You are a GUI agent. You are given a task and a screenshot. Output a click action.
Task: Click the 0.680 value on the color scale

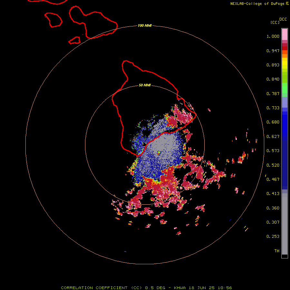pos(273,122)
